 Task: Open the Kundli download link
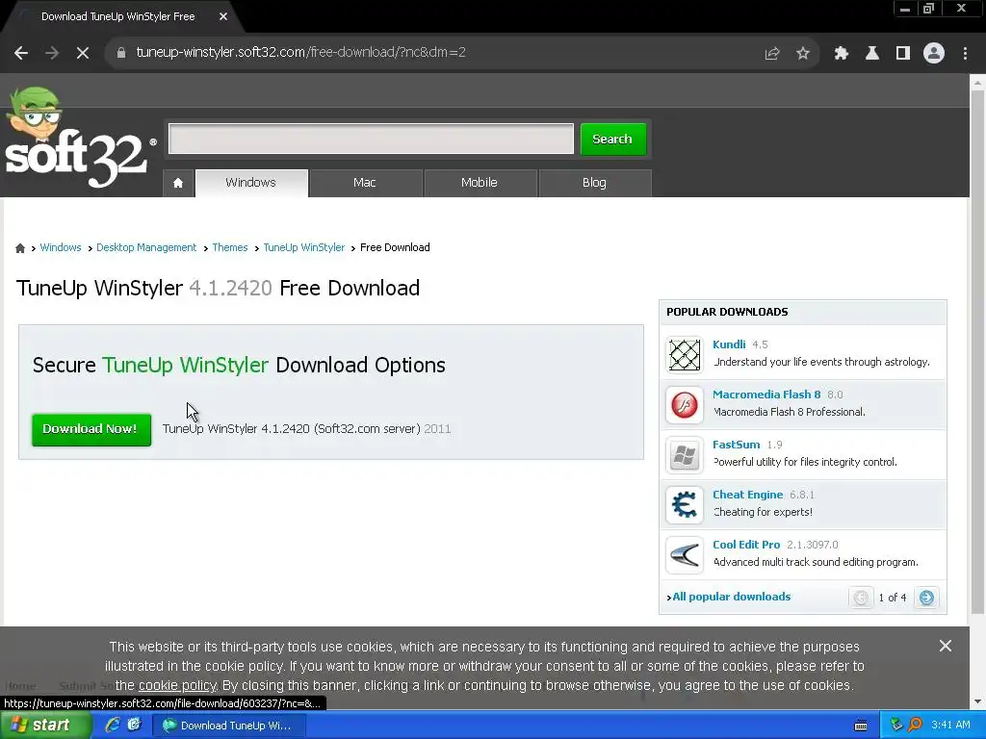pyautogui.click(x=729, y=344)
